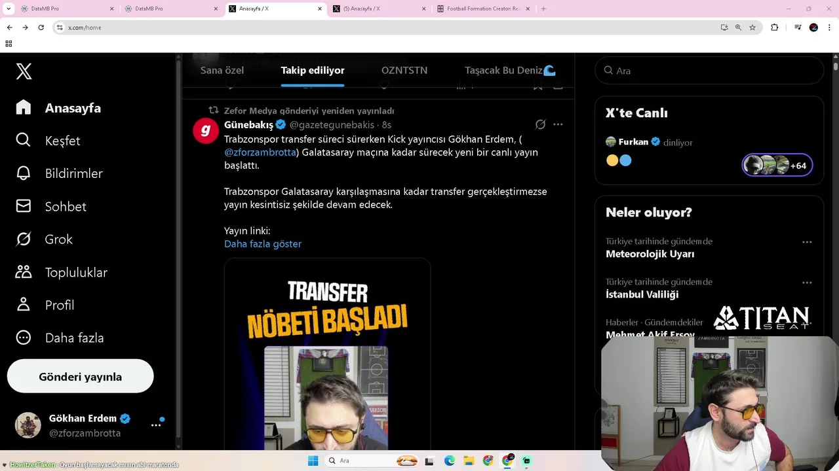Select the Takip ediliyor tab
839x471 pixels.
pyautogui.click(x=313, y=70)
